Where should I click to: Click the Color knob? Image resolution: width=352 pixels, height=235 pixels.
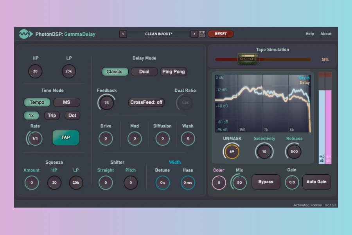[219, 183]
